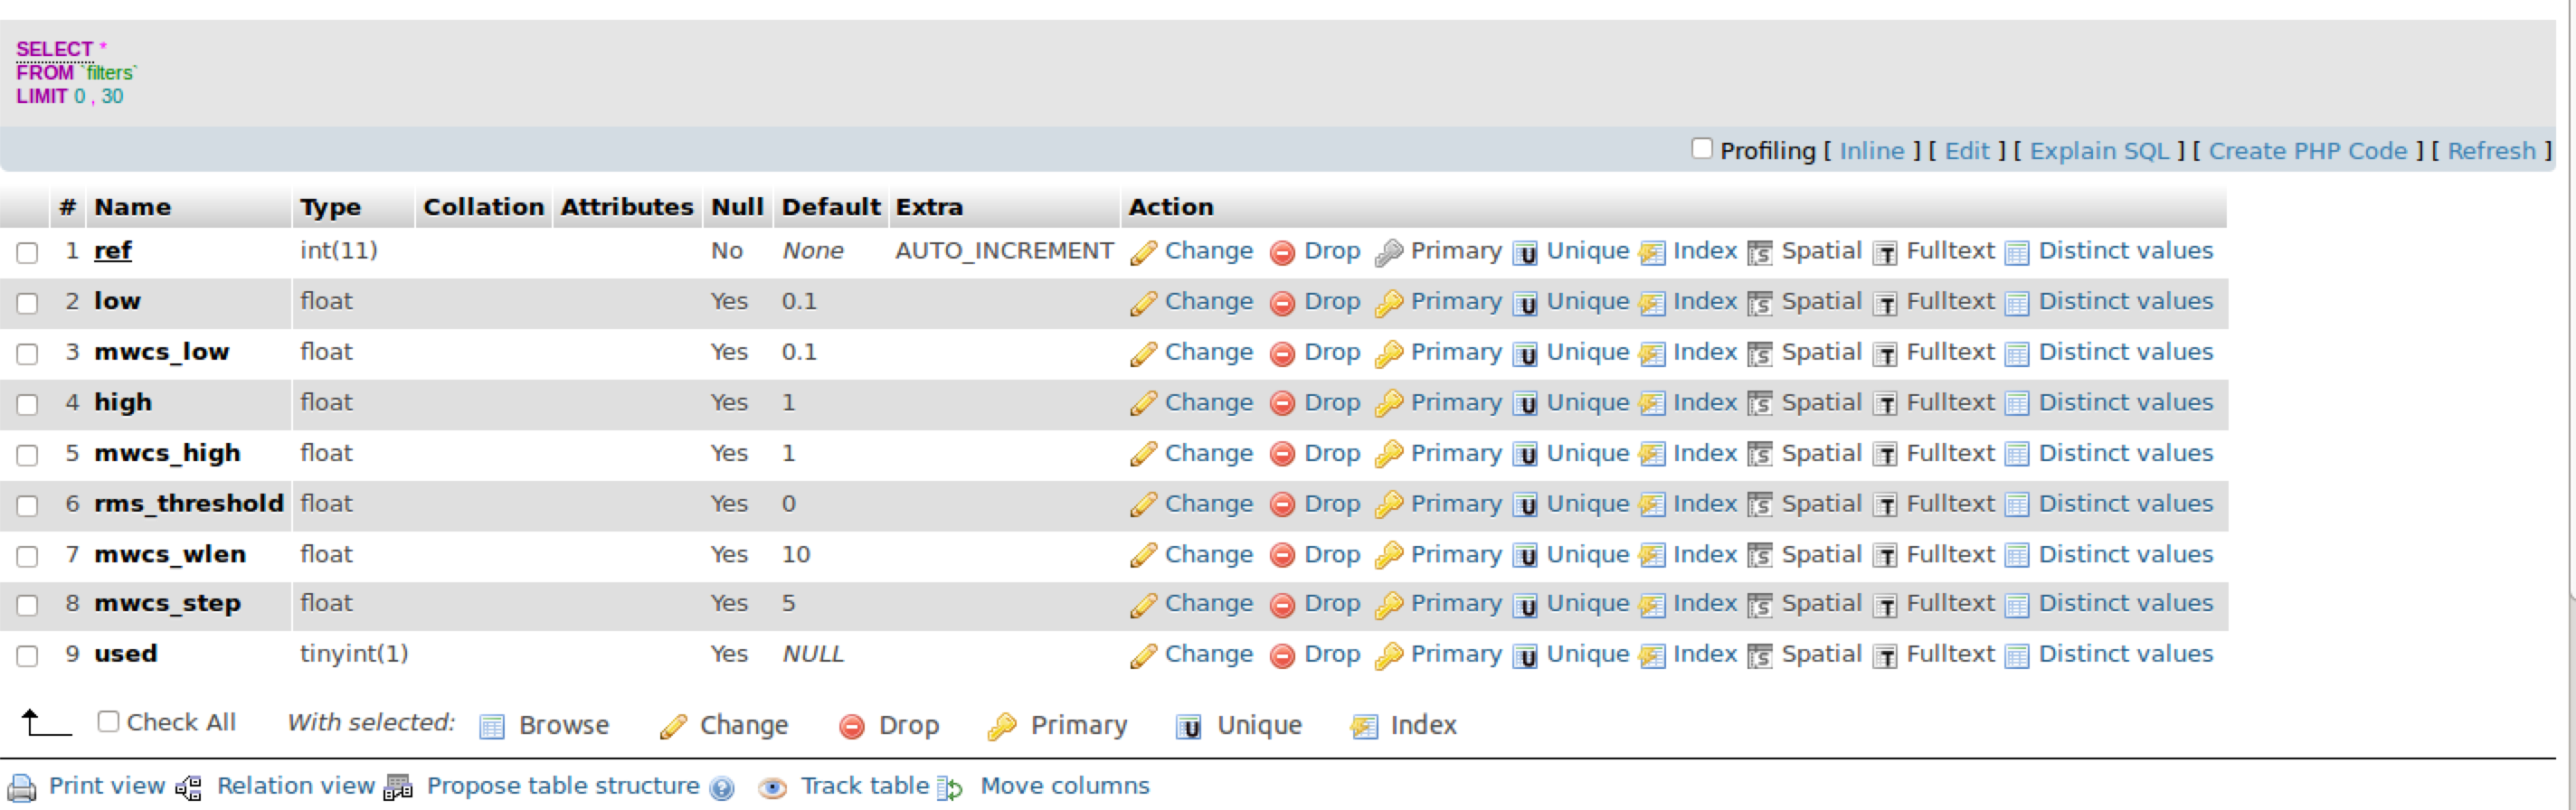Click the Refresh link for the query

(2491, 151)
